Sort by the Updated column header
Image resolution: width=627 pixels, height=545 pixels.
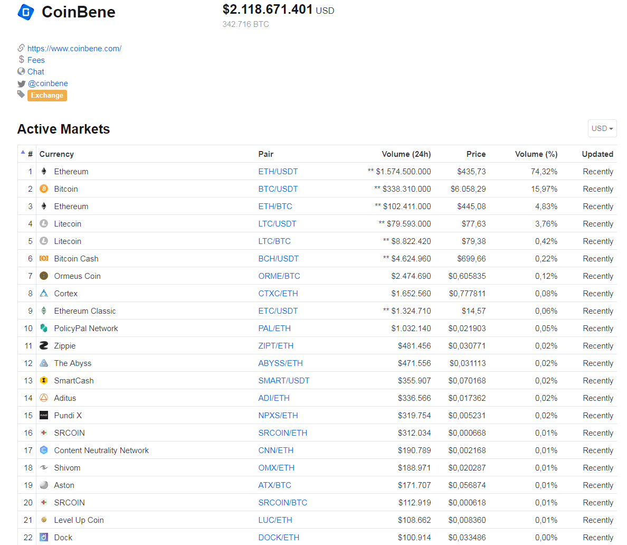tap(597, 154)
